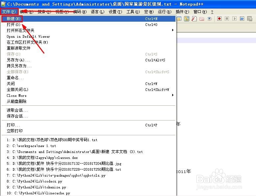This screenshot has width=256, height=196.
Task: Click the Notepad++ title bar app icon
Action: point(3,4)
